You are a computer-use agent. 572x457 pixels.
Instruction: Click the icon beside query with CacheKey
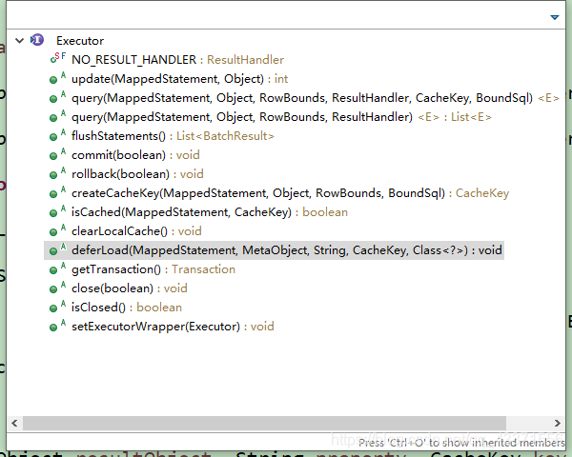pos(58,96)
